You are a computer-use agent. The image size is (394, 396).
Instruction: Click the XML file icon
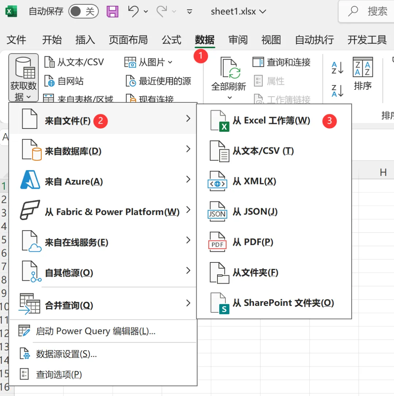(217, 181)
